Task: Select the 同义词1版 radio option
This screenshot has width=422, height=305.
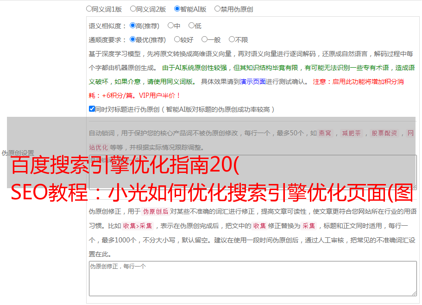Action: [x=89, y=9]
